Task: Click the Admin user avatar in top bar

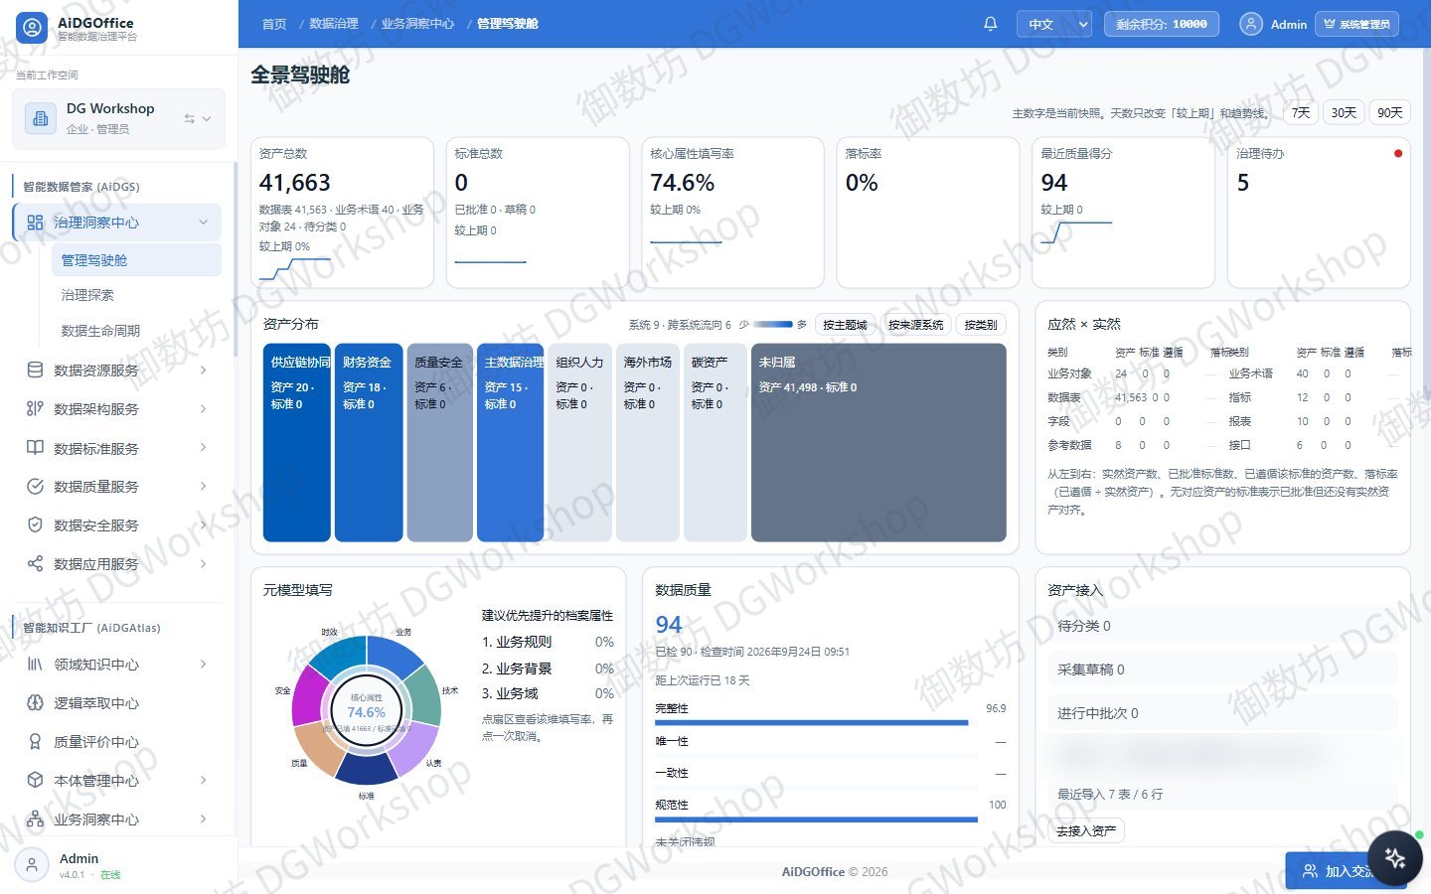Action: point(1251,24)
